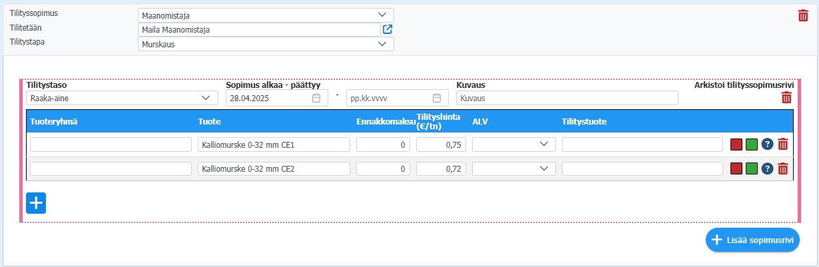819x267 pixels.
Task: Click the Tuoteryhmä column header
Action: pos(54,121)
